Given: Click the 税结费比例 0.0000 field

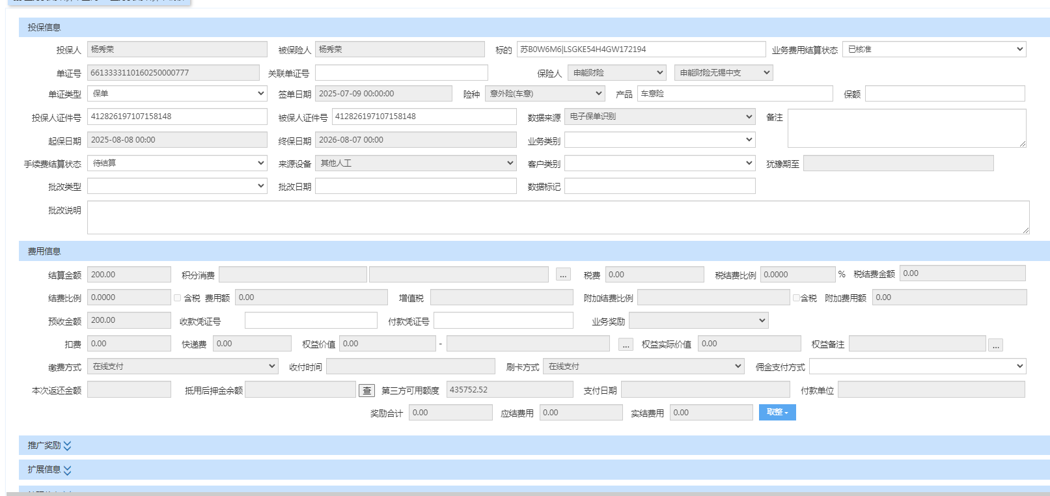Looking at the screenshot, I should pos(798,275).
